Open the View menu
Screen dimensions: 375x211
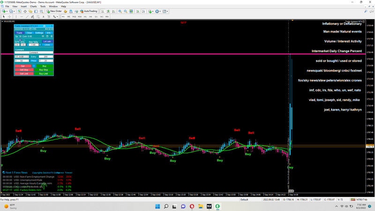coord(15,7)
